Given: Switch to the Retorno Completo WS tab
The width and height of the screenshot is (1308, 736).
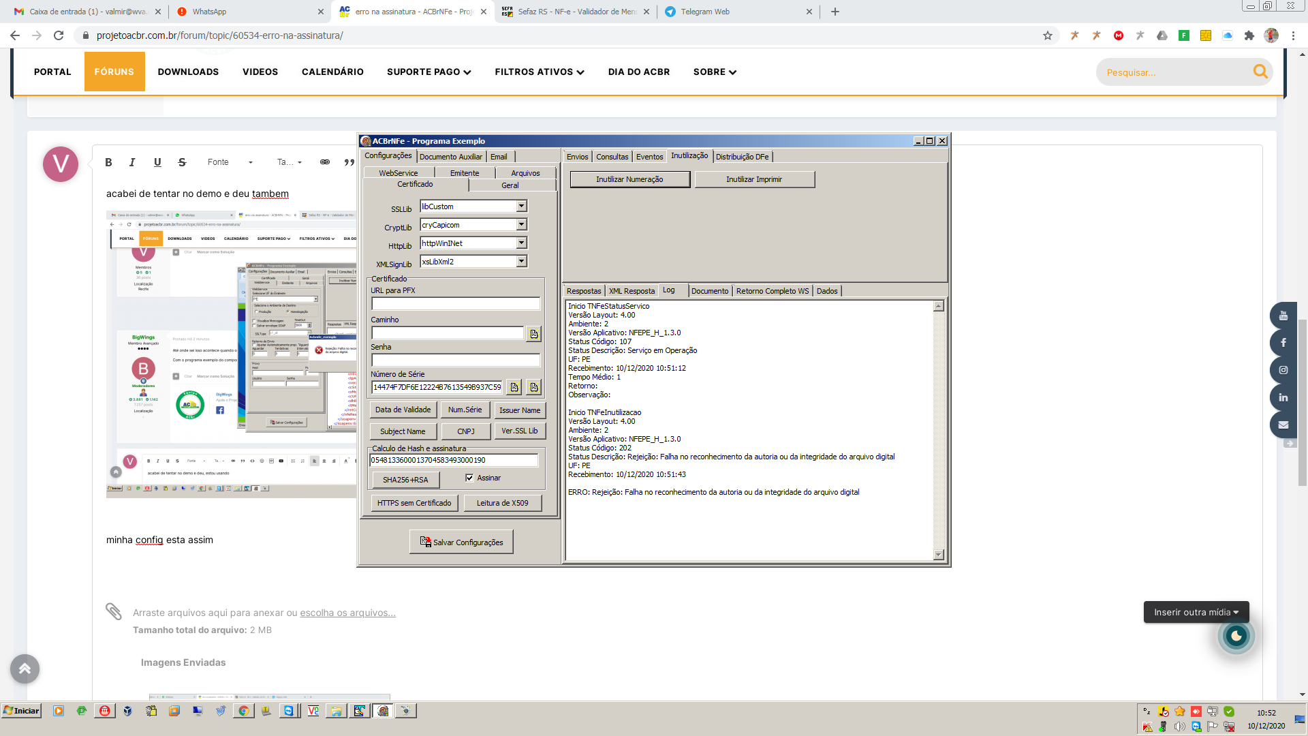Looking at the screenshot, I should tap(773, 291).
